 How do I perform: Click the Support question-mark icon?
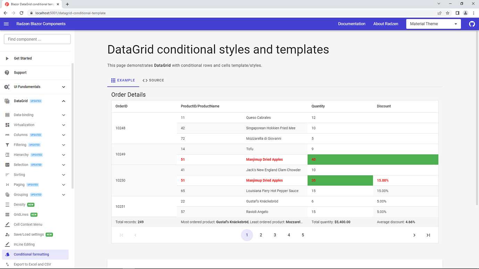click(7, 72)
